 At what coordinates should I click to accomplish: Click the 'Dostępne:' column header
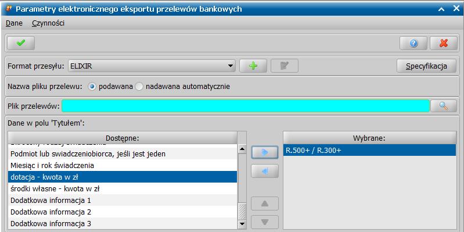[x=123, y=138]
